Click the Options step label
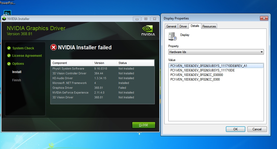277x149 pixels. [18, 64]
